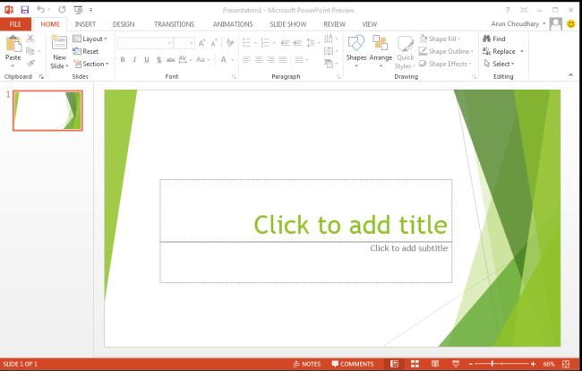Apply text shadow with the S icon
Viewport: 582px width, 371px height.
point(158,60)
